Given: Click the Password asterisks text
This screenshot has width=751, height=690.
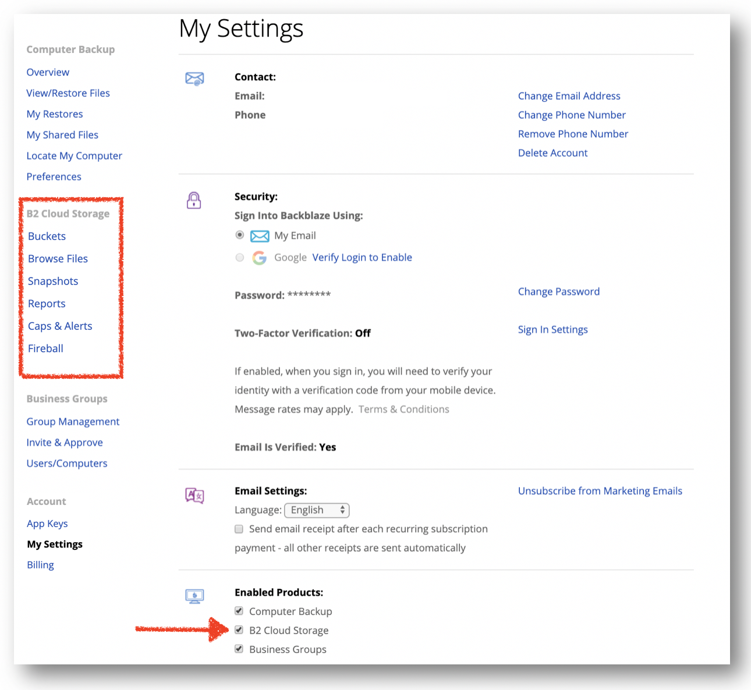Looking at the screenshot, I should pyautogui.click(x=309, y=294).
